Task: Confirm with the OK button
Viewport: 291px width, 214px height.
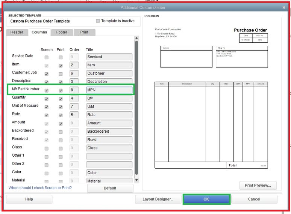Action: 206,199
